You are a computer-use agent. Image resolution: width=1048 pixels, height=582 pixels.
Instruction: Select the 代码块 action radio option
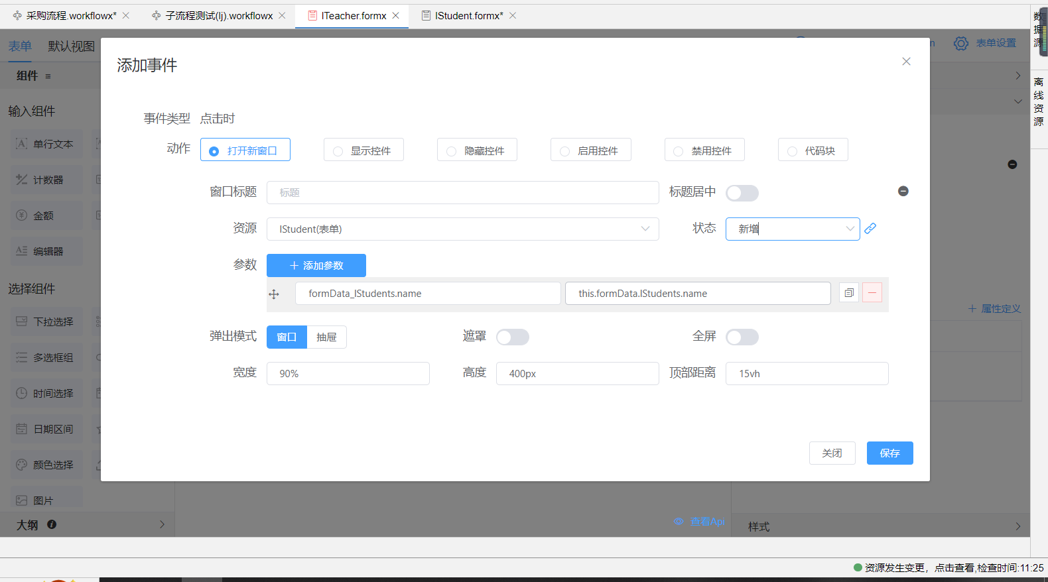[793, 151]
